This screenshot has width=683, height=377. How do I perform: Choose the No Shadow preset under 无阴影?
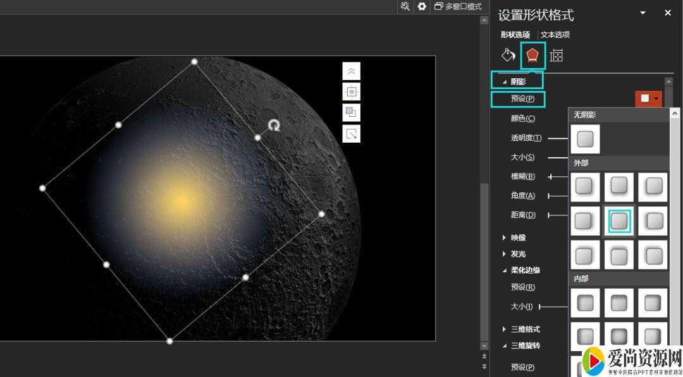[585, 139]
